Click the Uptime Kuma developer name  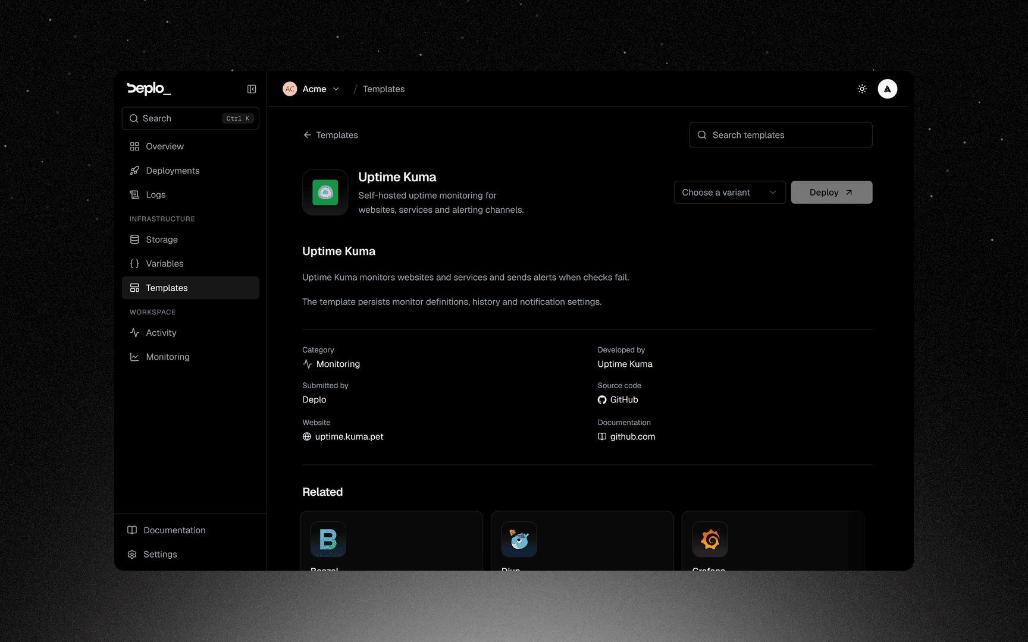[625, 364]
